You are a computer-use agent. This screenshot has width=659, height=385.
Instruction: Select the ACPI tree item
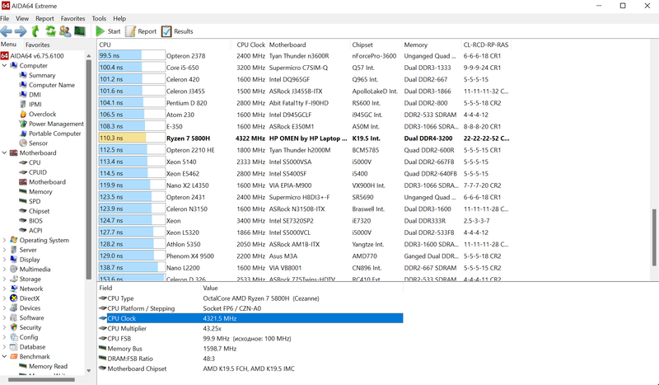pyautogui.click(x=30, y=230)
